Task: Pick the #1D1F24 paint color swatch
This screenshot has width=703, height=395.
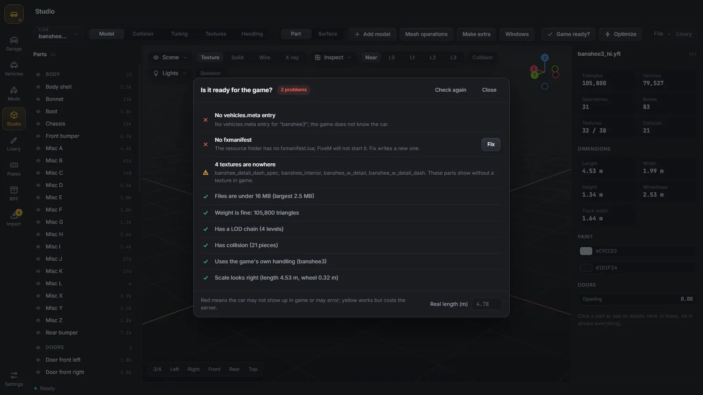Action: (586, 268)
